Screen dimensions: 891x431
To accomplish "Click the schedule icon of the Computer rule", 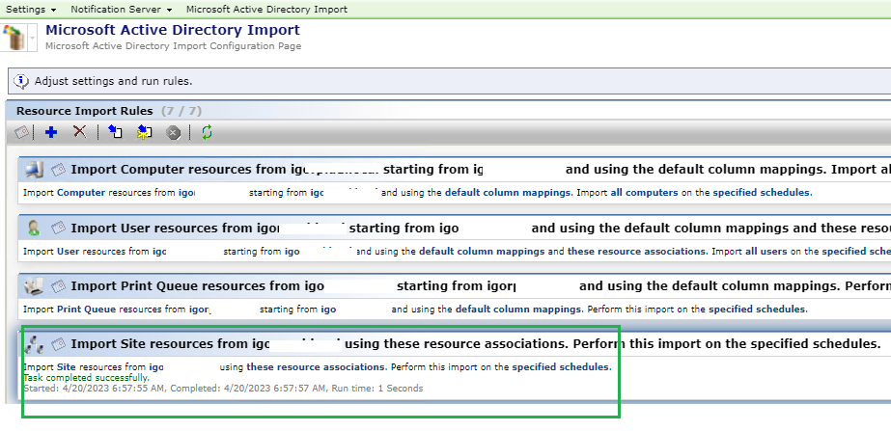I will [59, 170].
